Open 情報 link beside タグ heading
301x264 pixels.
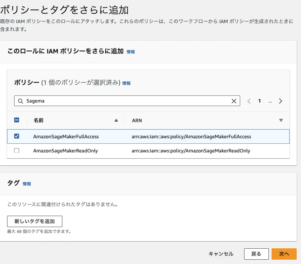coord(27,184)
